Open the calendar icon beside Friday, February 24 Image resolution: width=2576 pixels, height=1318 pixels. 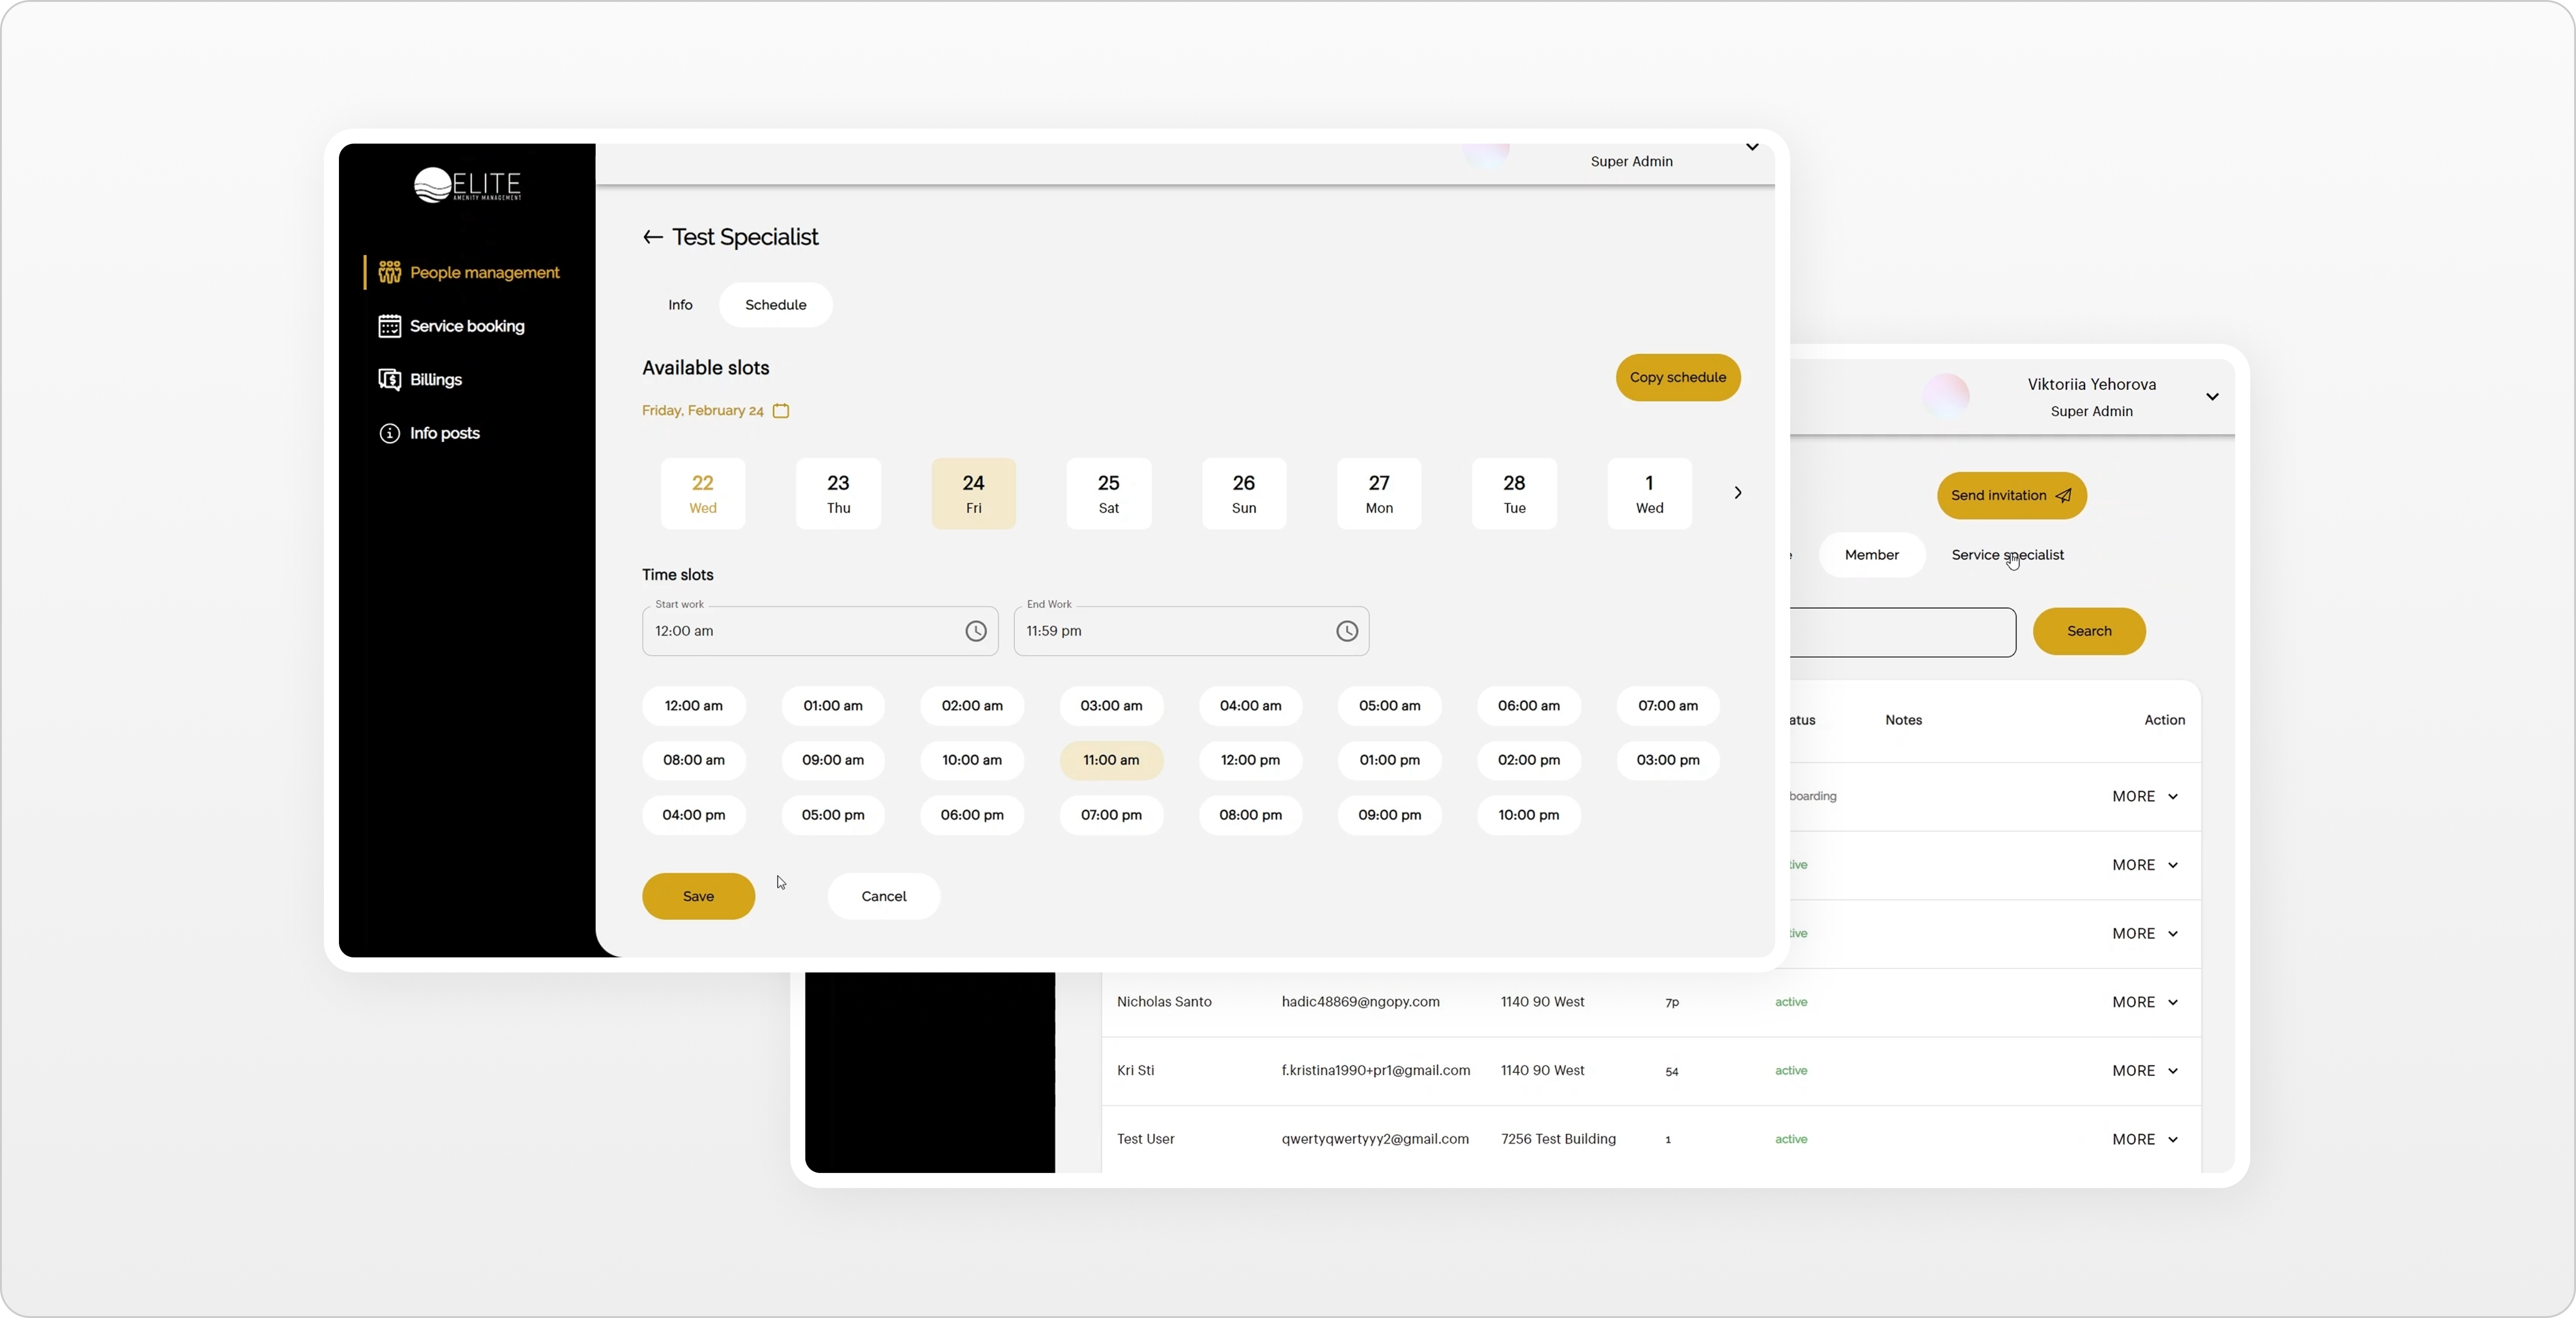coord(781,410)
